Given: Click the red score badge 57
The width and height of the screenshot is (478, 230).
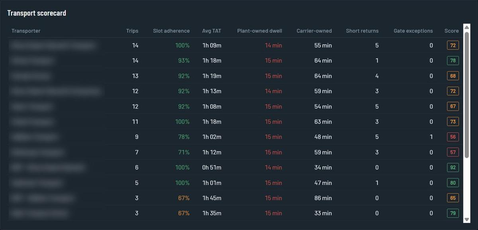Looking at the screenshot, I should pos(453,152).
